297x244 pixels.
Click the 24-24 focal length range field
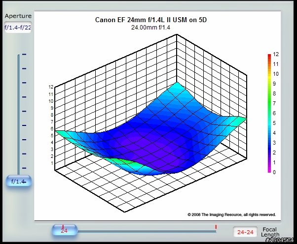point(245,232)
